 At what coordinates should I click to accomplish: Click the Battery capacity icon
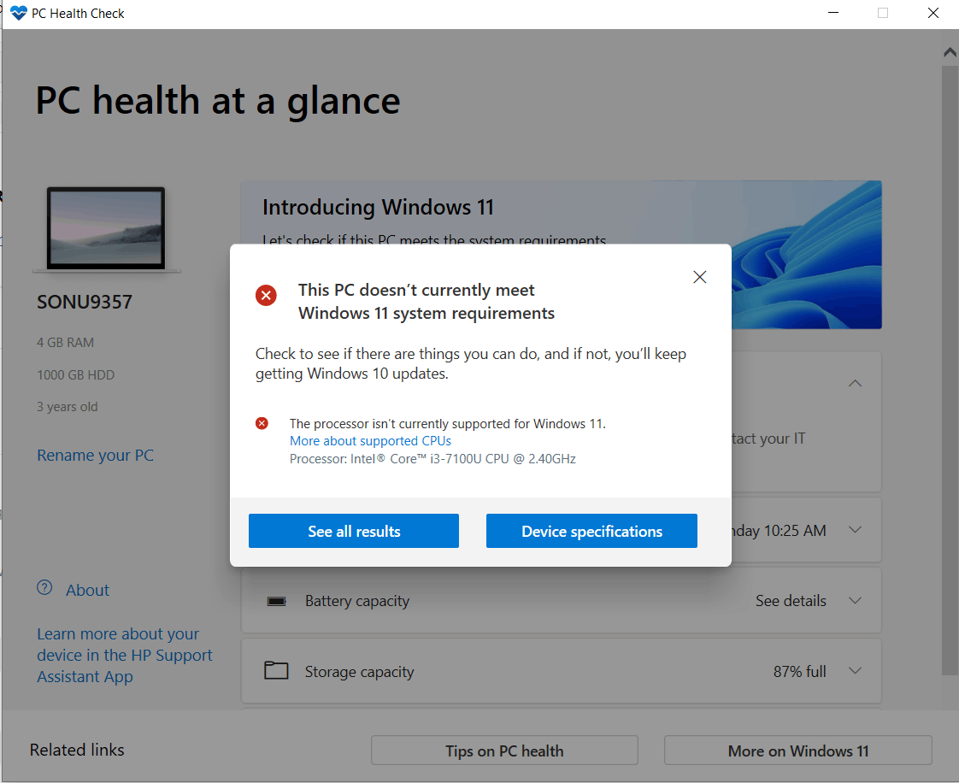tap(276, 601)
